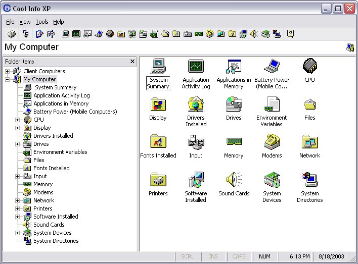Click Fonts Installed toolbar icon
The width and height of the screenshot is (358, 264).
click(176, 34)
